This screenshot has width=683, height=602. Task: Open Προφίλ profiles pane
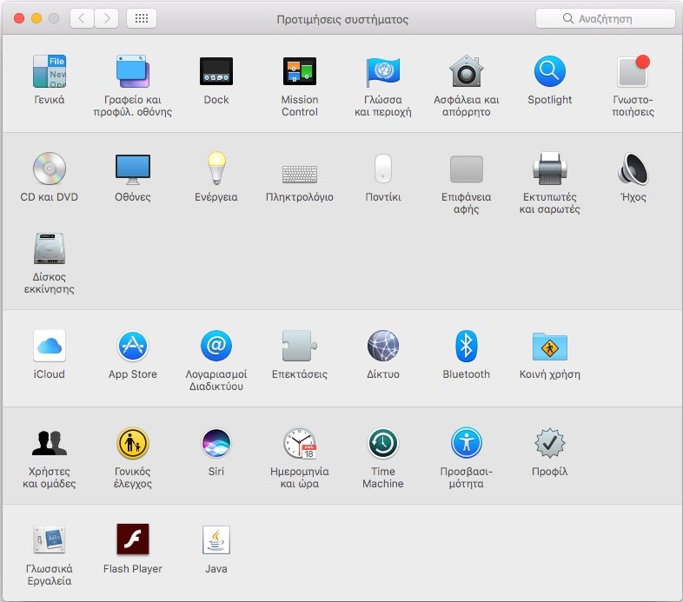click(x=550, y=443)
